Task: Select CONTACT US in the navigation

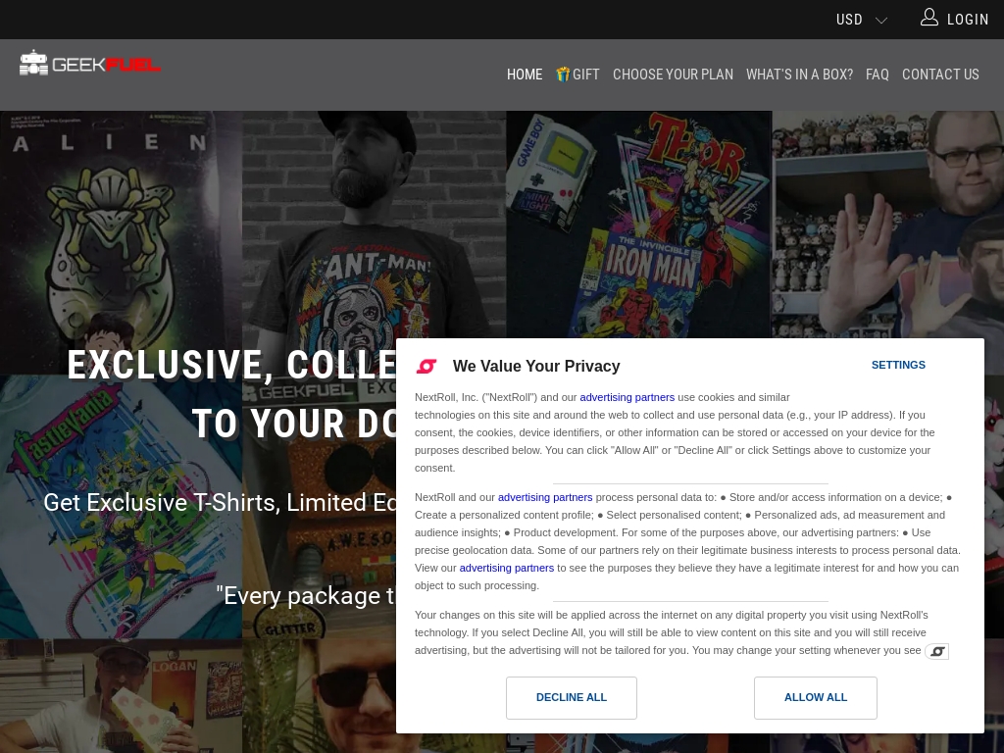Action: (940, 75)
